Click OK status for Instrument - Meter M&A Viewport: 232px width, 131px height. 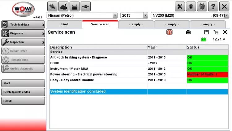click(x=207, y=69)
